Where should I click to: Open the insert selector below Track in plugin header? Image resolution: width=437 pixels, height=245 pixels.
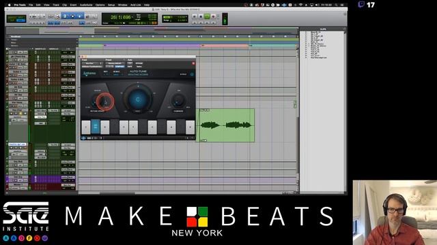click(92, 67)
